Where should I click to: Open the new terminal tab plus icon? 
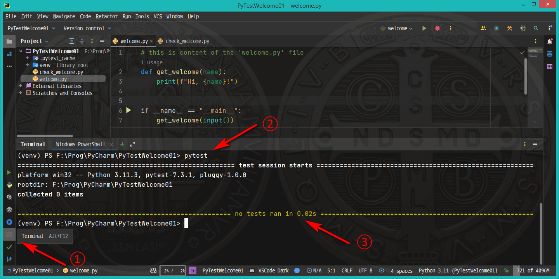(122, 144)
